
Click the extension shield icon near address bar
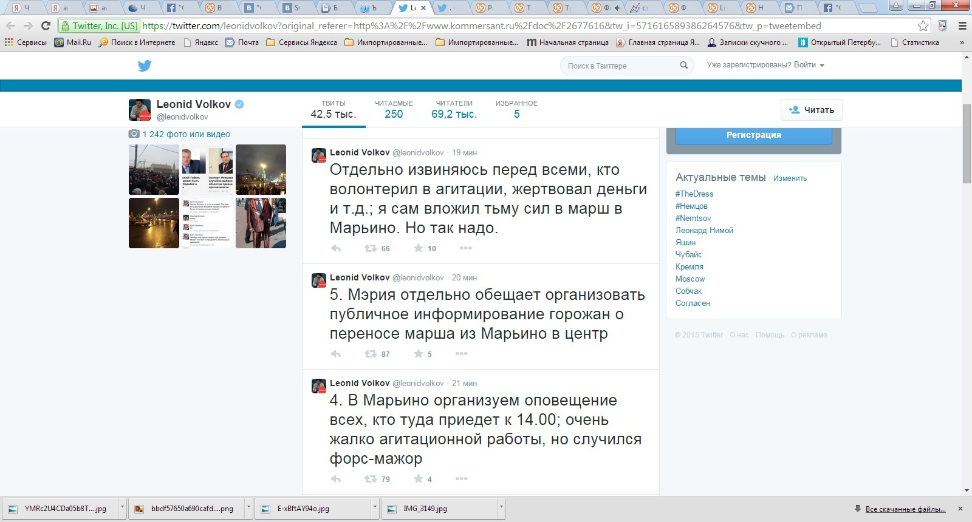click(x=942, y=25)
